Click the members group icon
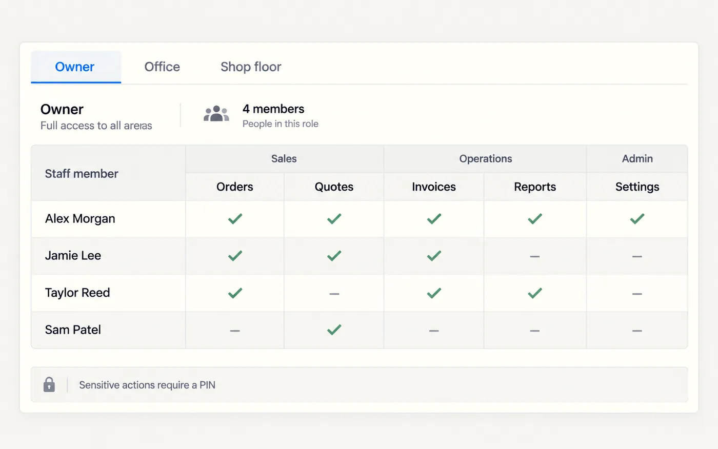 216,114
